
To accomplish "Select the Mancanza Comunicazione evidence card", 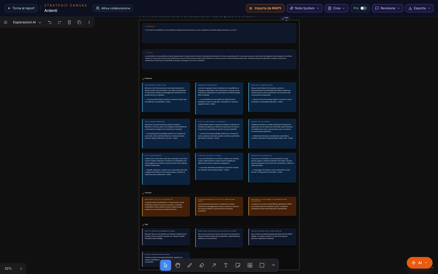I will point(272,97).
